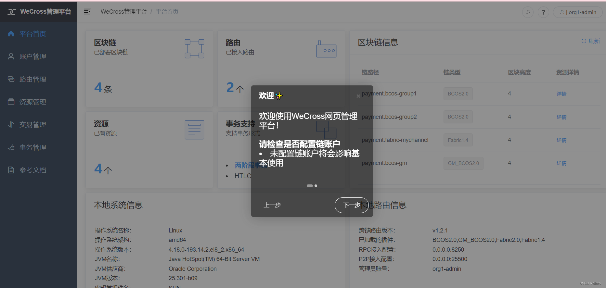Open 详情 for payment.bcos-group2

click(561, 117)
